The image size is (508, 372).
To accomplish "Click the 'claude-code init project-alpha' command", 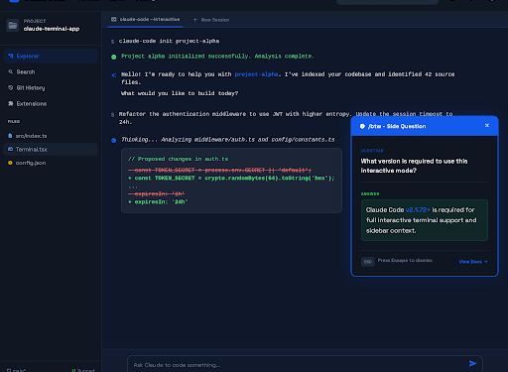I will click(169, 41).
